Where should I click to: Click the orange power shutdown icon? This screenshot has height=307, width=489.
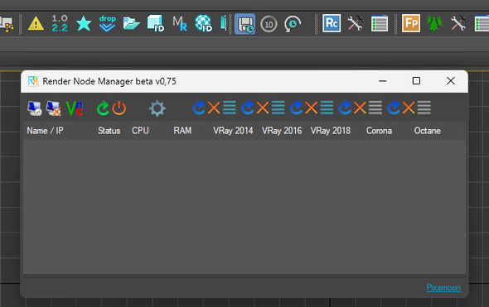tap(119, 108)
